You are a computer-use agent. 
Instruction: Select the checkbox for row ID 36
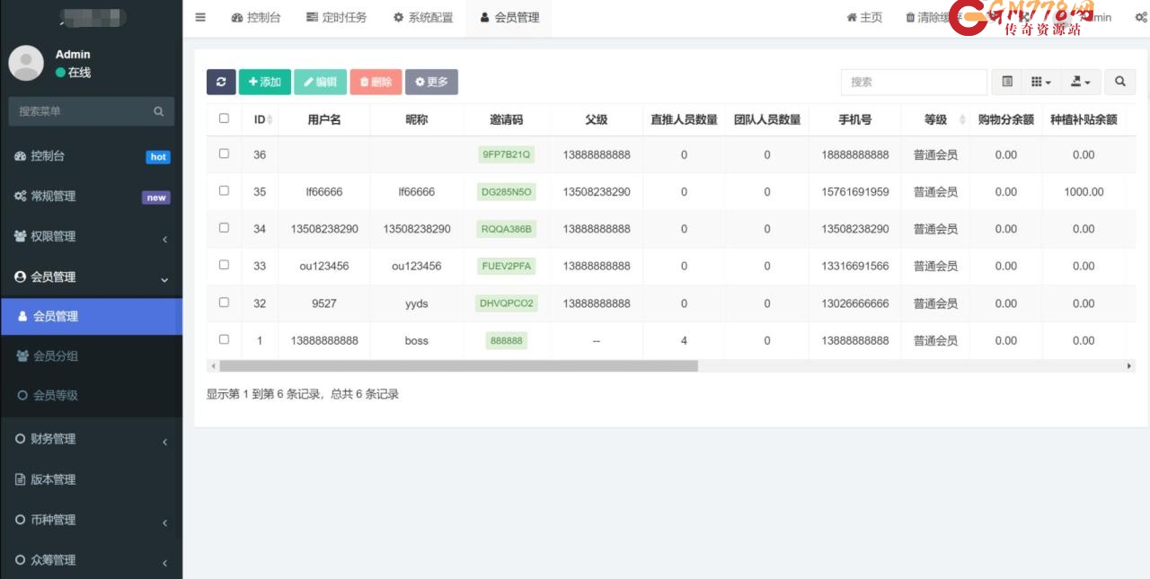(224, 154)
